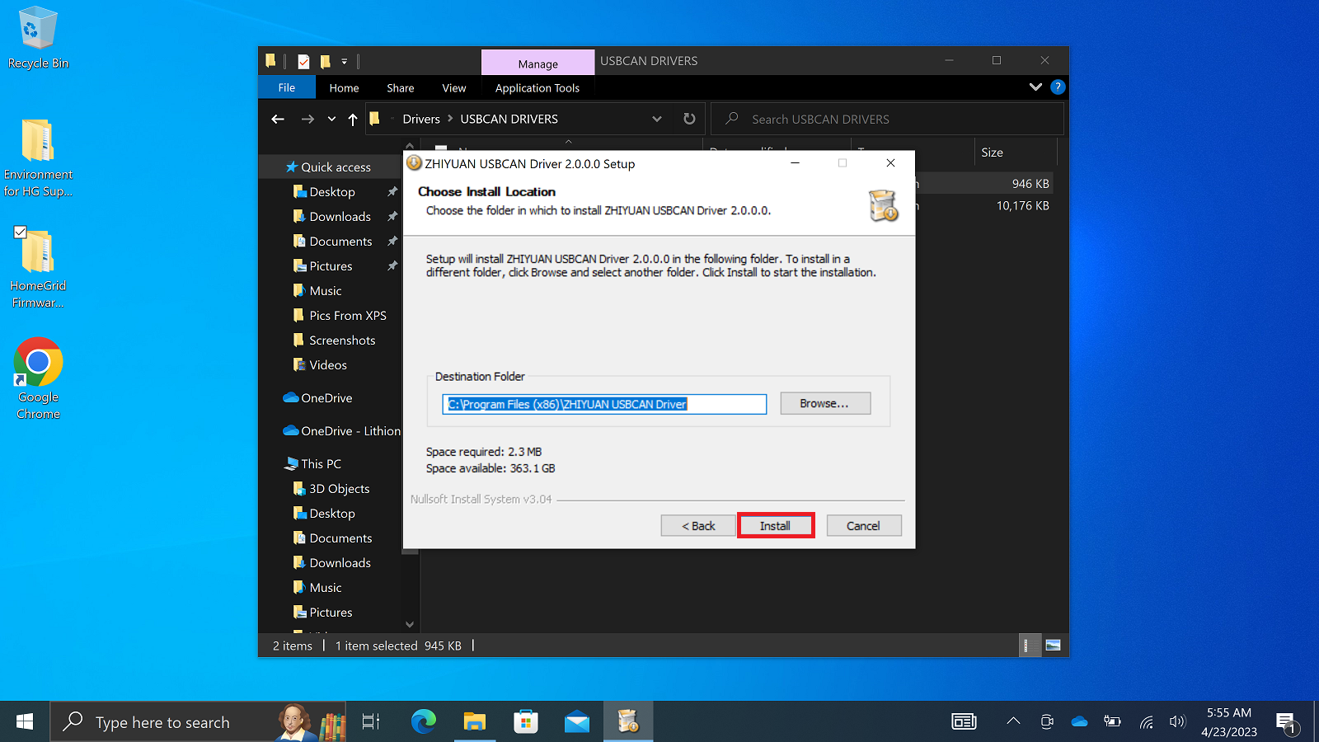
Task: Open the Windows Start menu
Action: point(25,721)
